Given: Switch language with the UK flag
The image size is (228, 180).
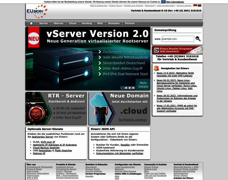Looking at the screenshot, I should pyautogui.click(x=199, y=5).
